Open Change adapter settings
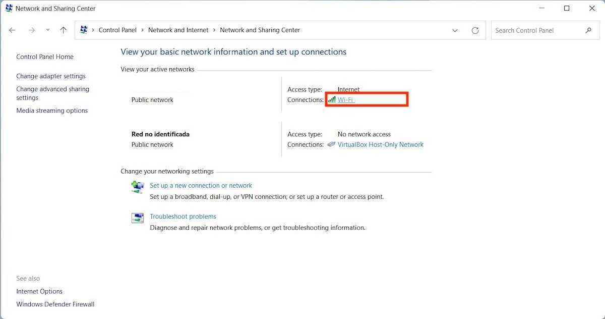The width and height of the screenshot is (605, 319). click(x=51, y=76)
